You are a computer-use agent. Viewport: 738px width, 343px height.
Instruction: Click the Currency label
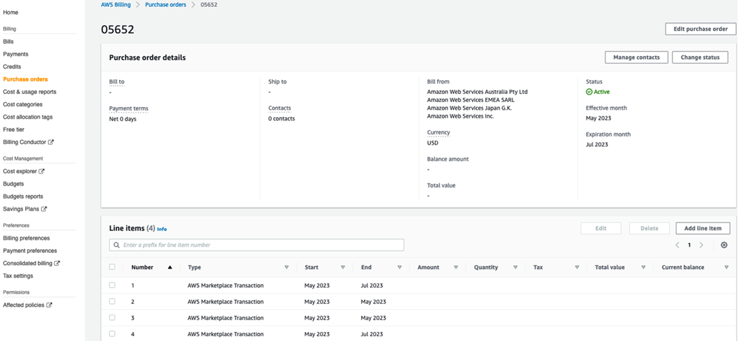coord(438,133)
